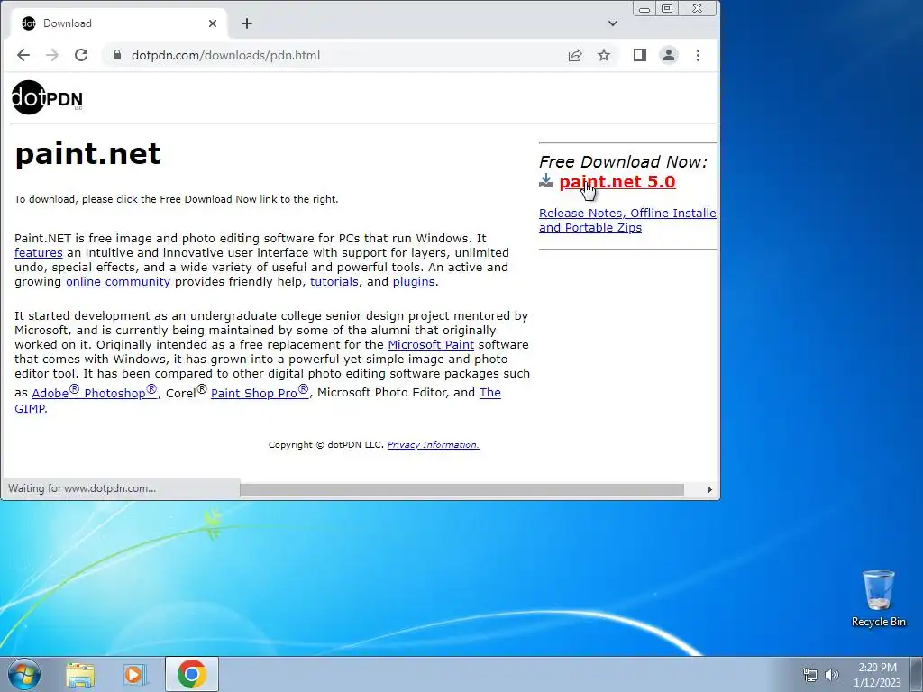Open the network tray icon
The width and height of the screenshot is (923, 692).
(x=810, y=675)
